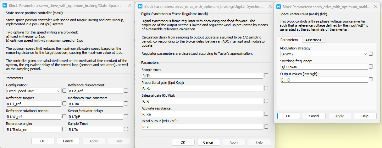Expand the Modulation strategy DPWM2 dropdown
Image resolution: width=382 pixels, height=148 pixels.
(x=324, y=54)
